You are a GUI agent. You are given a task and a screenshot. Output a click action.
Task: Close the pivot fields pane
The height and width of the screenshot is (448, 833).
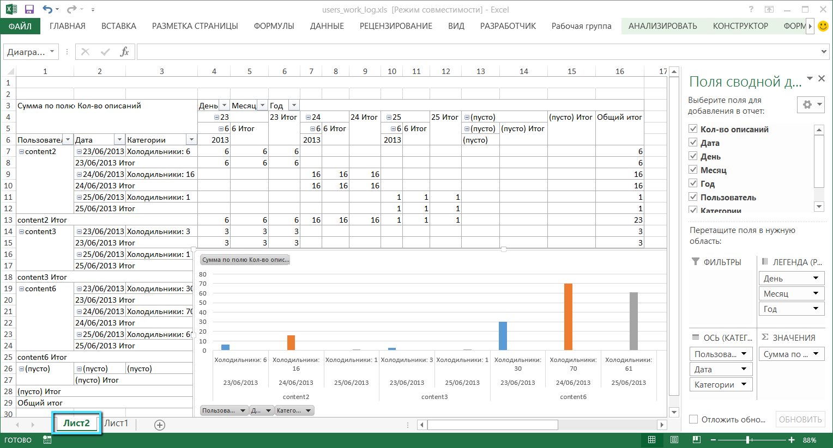tap(822, 79)
